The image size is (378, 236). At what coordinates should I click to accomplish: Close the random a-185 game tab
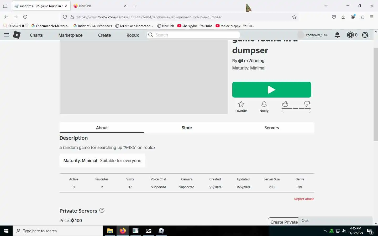(x=66, y=6)
